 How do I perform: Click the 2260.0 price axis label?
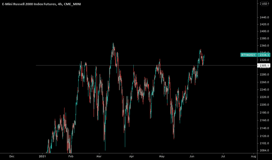click(x=264, y=82)
